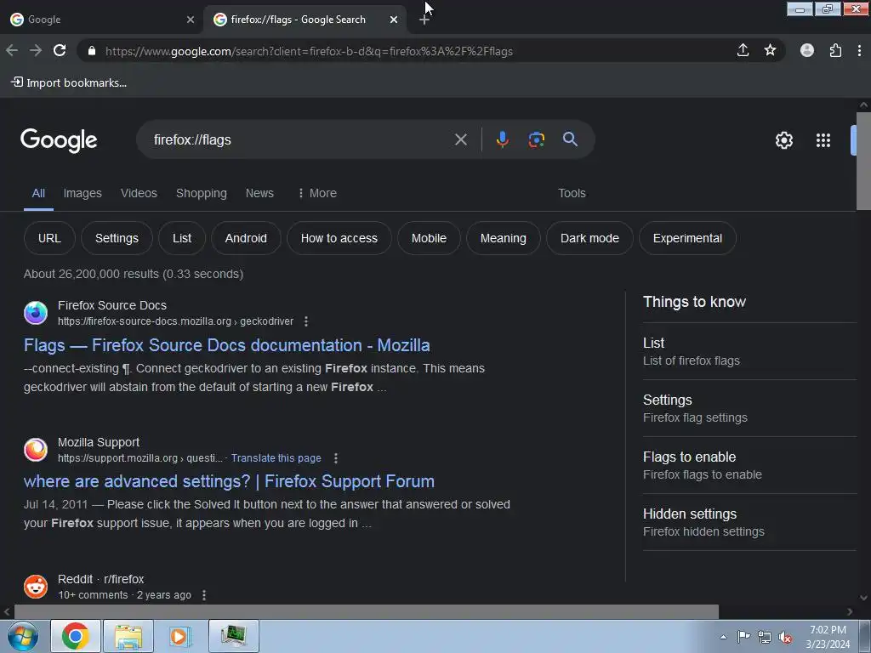The image size is (871, 653).
Task: Click Import bookmarks in bookmarks bar
Action: click(x=69, y=82)
